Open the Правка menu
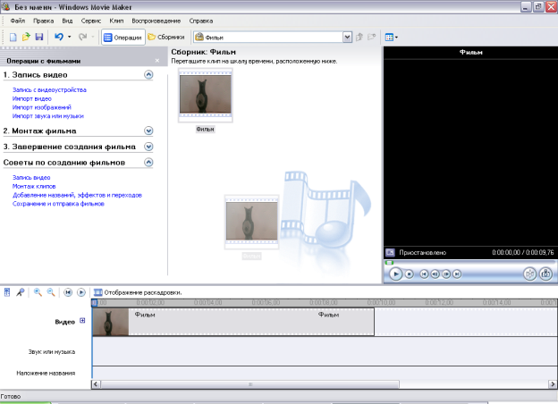The width and height of the screenshot is (558, 404). coord(44,21)
